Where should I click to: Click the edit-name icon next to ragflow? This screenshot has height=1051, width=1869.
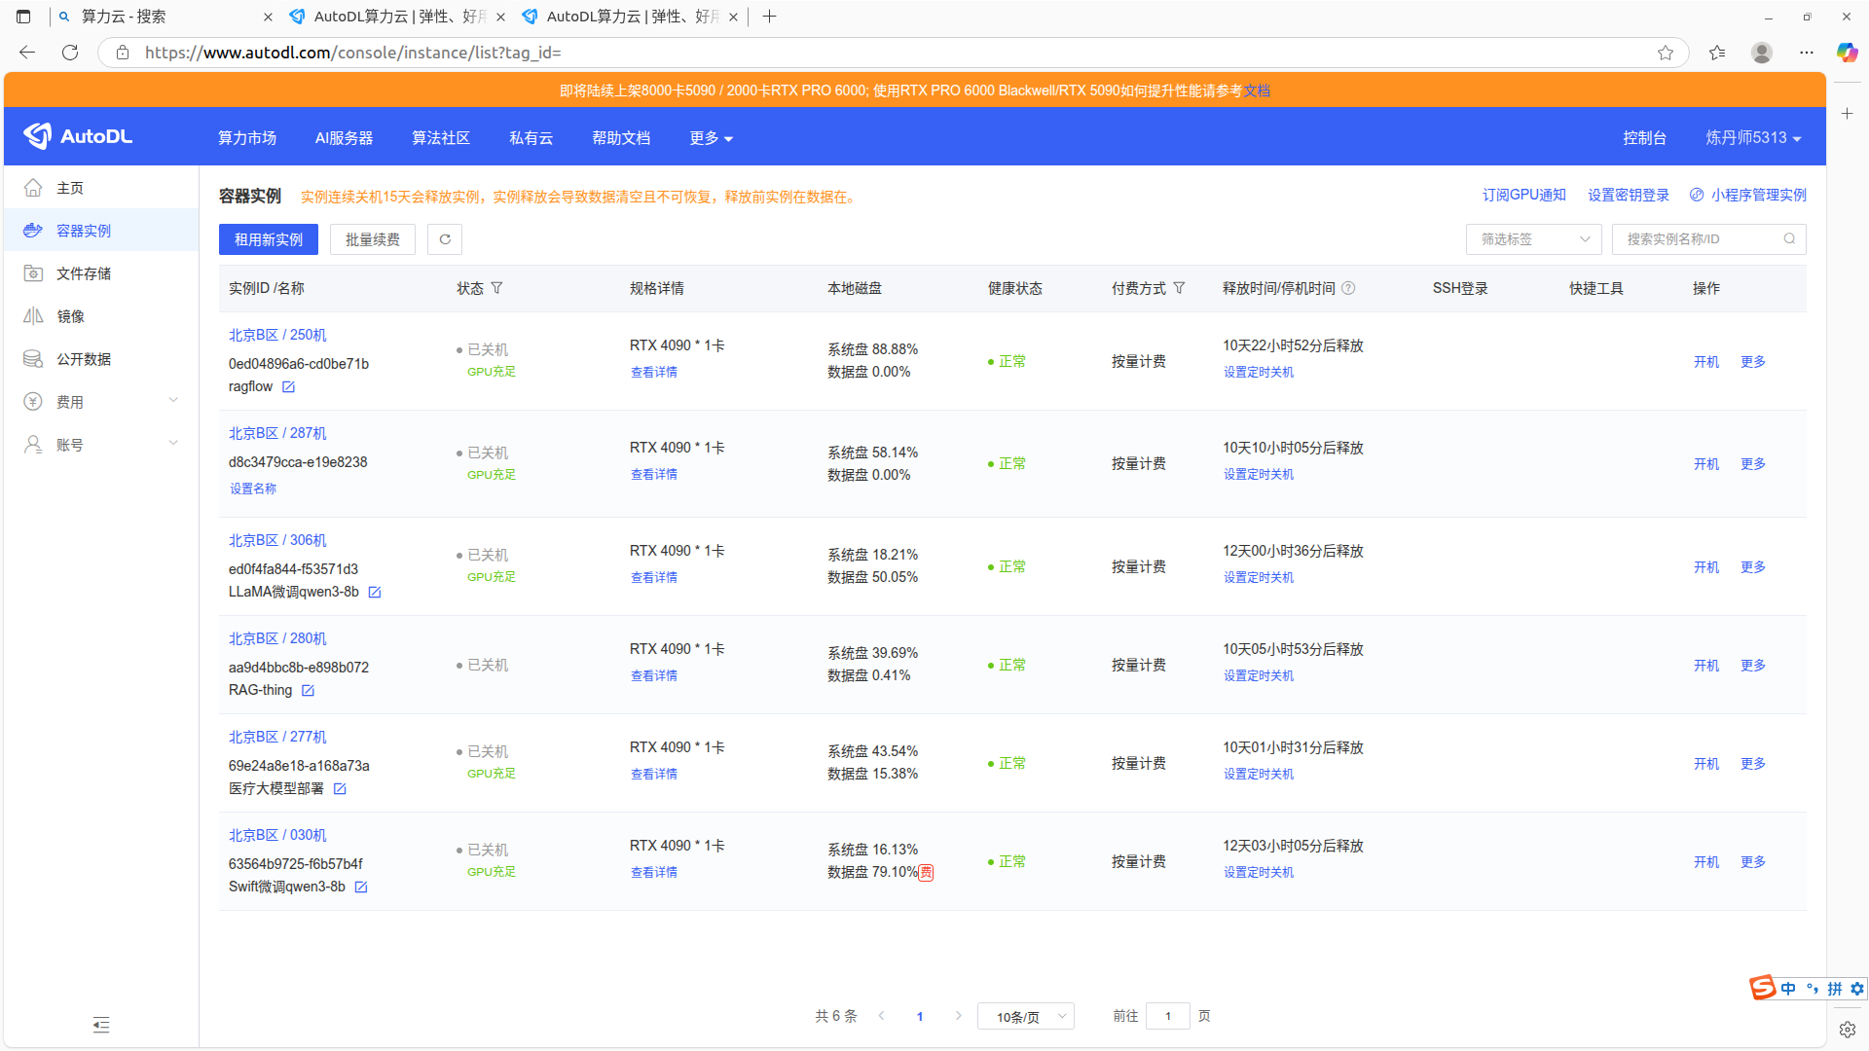[288, 387]
